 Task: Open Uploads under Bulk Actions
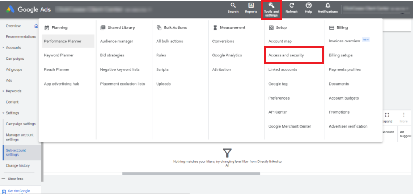click(x=163, y=84)
